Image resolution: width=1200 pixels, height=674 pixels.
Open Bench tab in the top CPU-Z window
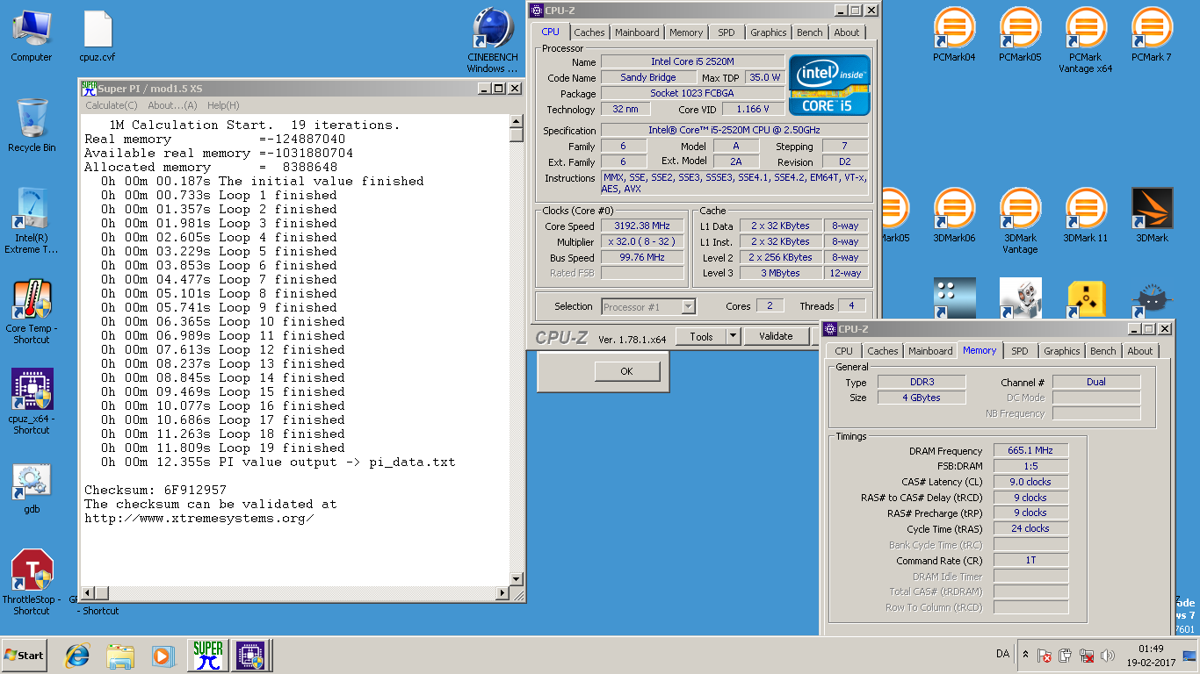click(x=810, y=32)
